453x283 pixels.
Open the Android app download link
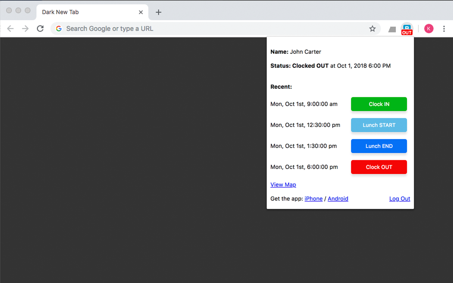(338, 198)
